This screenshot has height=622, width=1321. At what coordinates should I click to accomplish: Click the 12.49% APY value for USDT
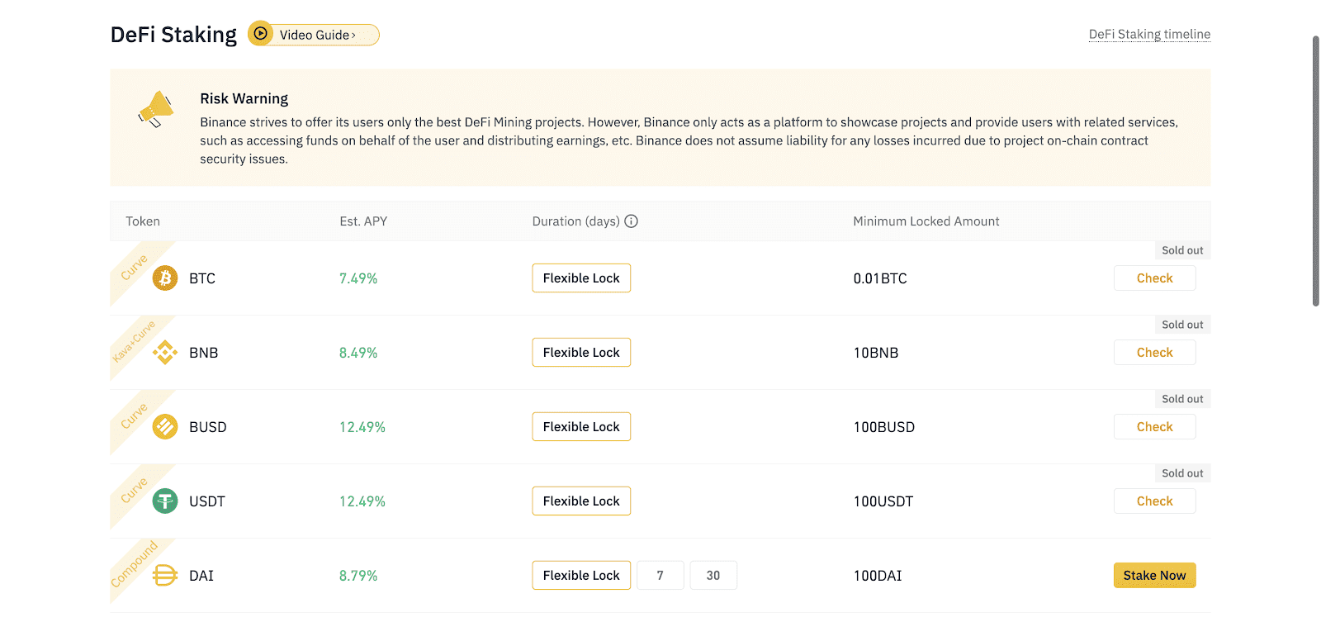coord(362,501)
